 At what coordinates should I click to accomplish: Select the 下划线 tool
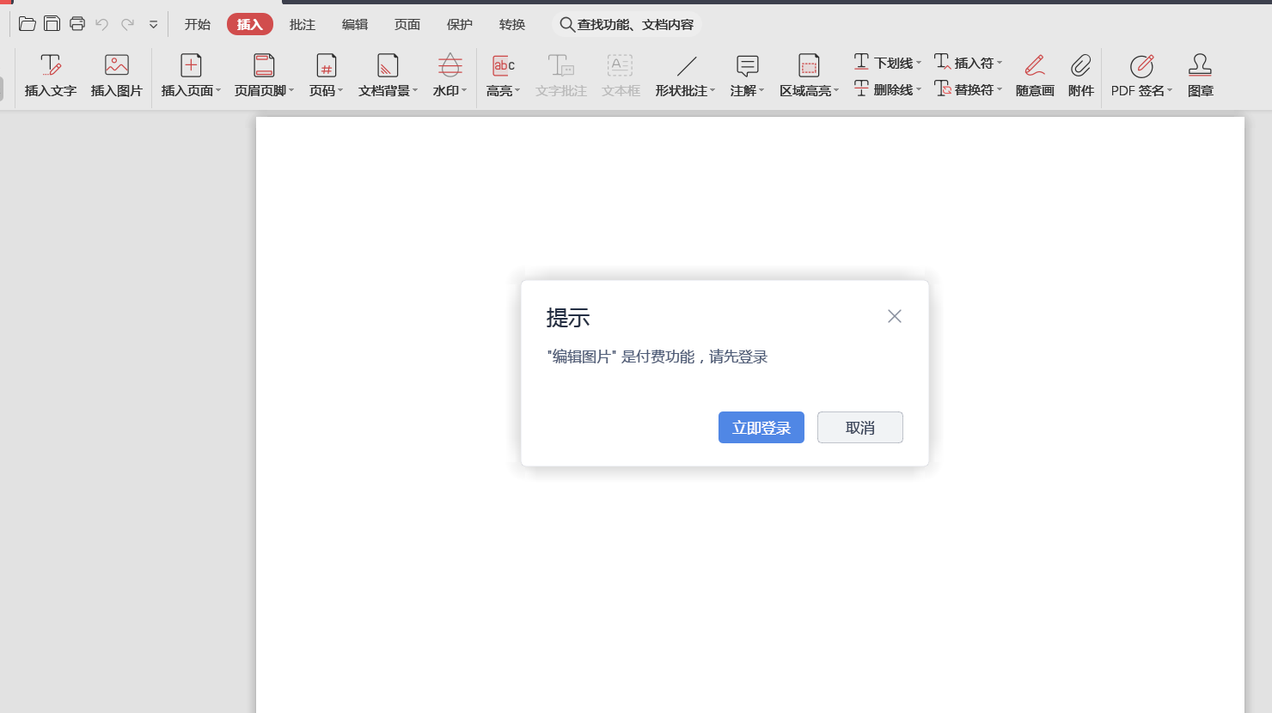click(887, 63)
